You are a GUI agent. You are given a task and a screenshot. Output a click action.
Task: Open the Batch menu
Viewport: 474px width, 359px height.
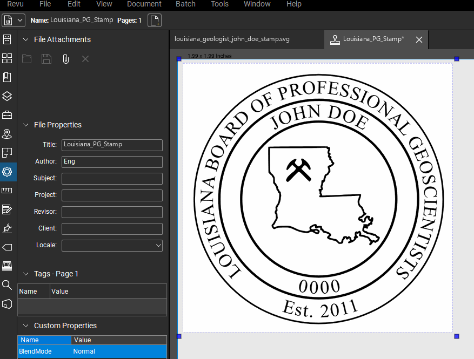click(185, 4)
